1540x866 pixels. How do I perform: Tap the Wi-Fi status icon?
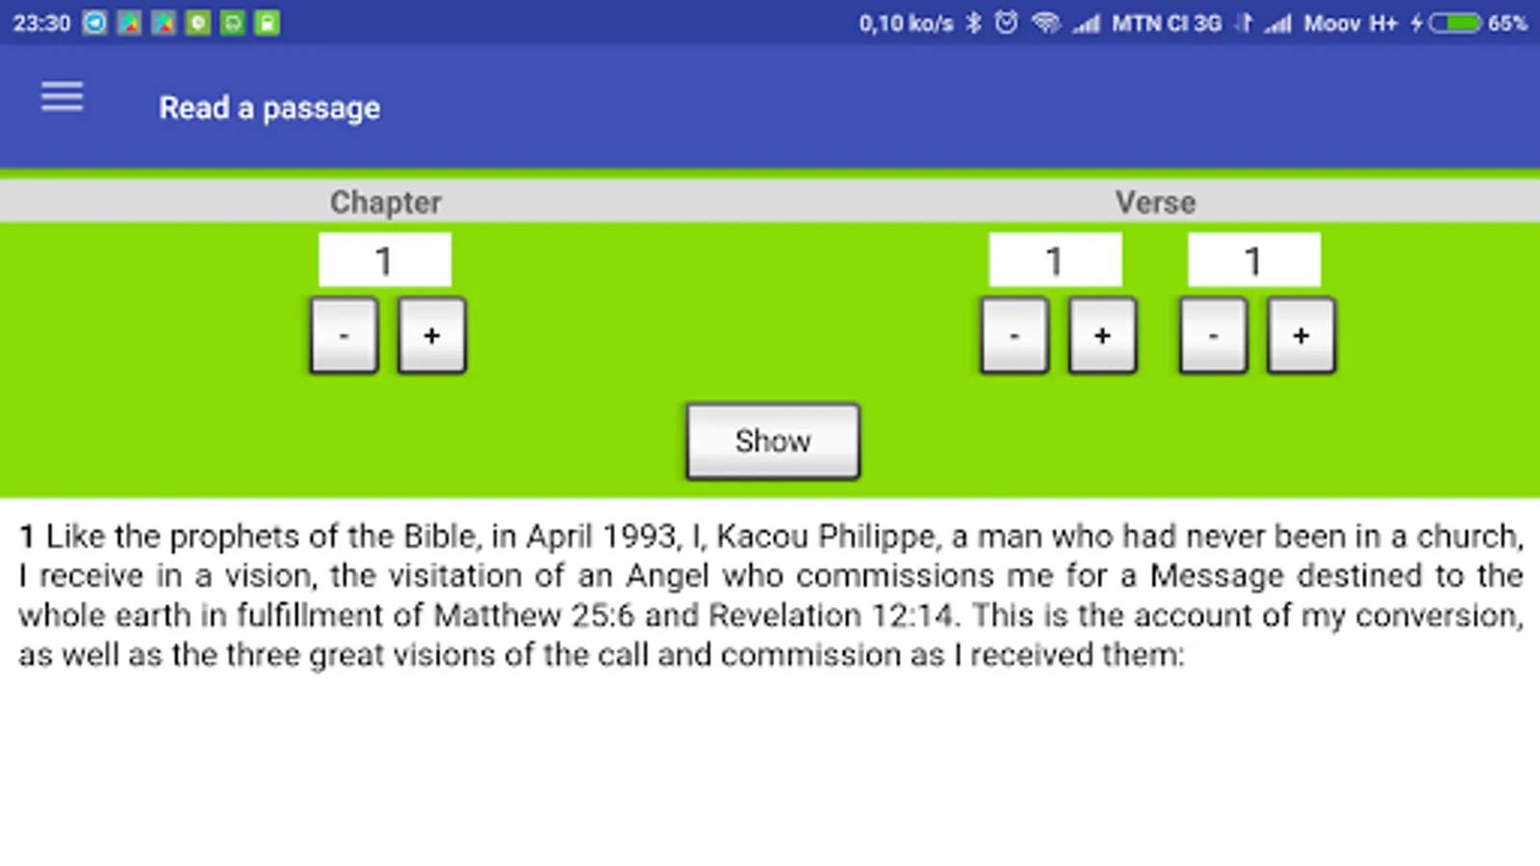[1045, 22]
